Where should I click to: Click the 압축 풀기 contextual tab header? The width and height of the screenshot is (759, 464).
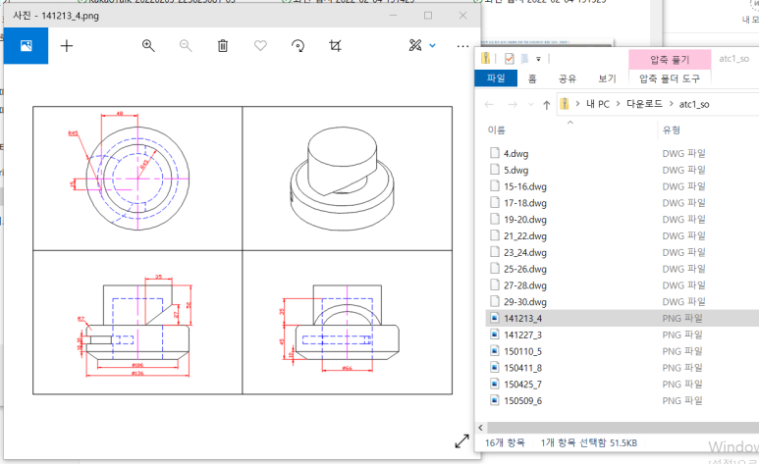point(670,60)
